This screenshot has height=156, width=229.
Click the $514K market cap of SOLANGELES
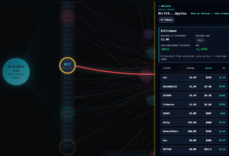222,87
